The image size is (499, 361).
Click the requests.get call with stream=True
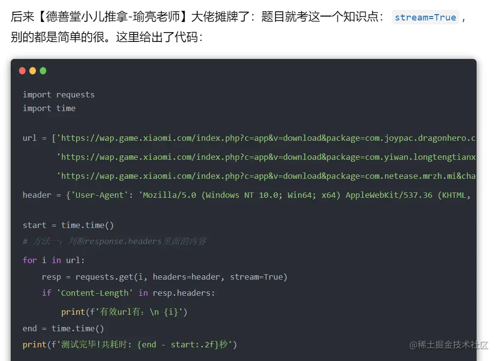pyautogui.click(x=163, y=277)
